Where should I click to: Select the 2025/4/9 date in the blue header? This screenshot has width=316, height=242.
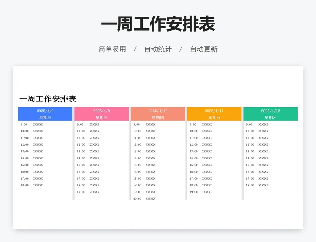click(x=45, y=111)
